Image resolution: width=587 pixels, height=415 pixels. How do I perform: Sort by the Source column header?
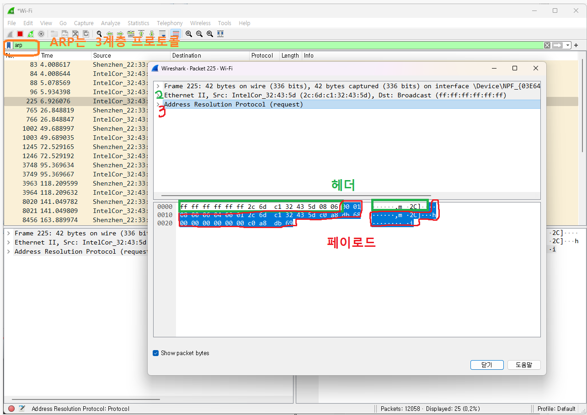coord(131,55)
